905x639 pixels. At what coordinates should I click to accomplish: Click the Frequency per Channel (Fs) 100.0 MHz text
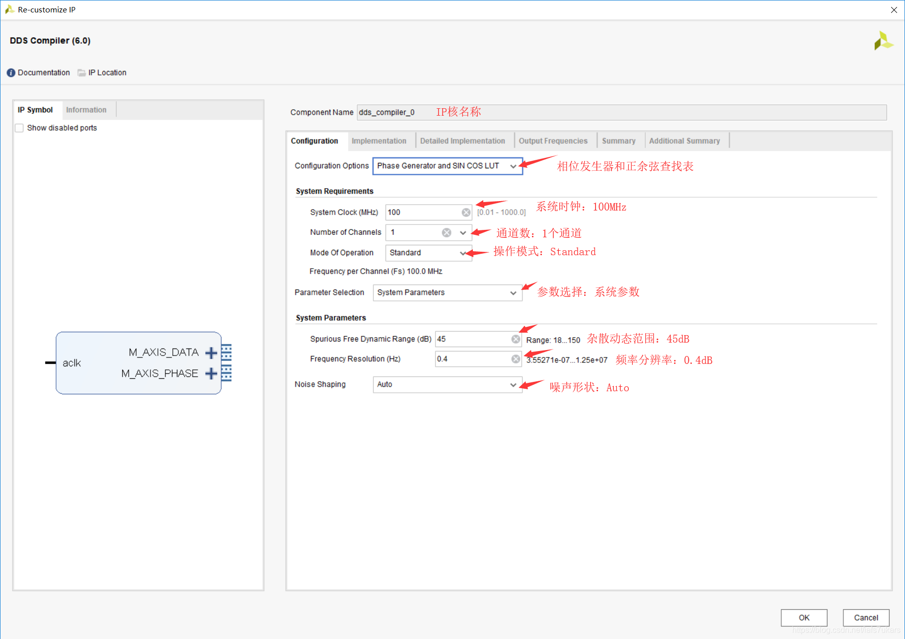click(x=376, y=272)
